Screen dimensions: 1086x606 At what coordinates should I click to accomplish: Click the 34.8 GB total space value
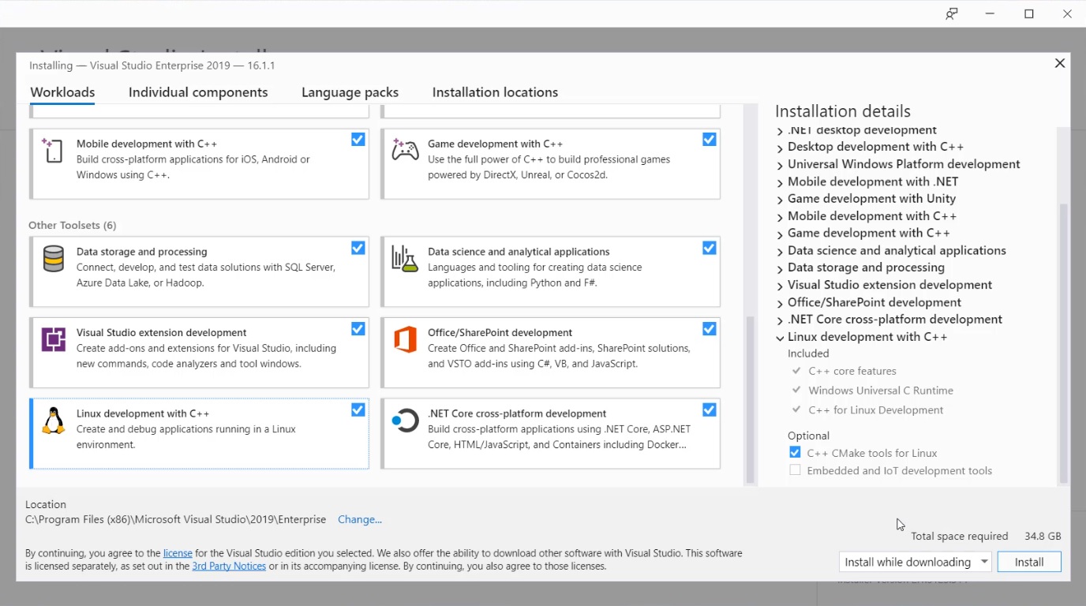point(1043,536)
